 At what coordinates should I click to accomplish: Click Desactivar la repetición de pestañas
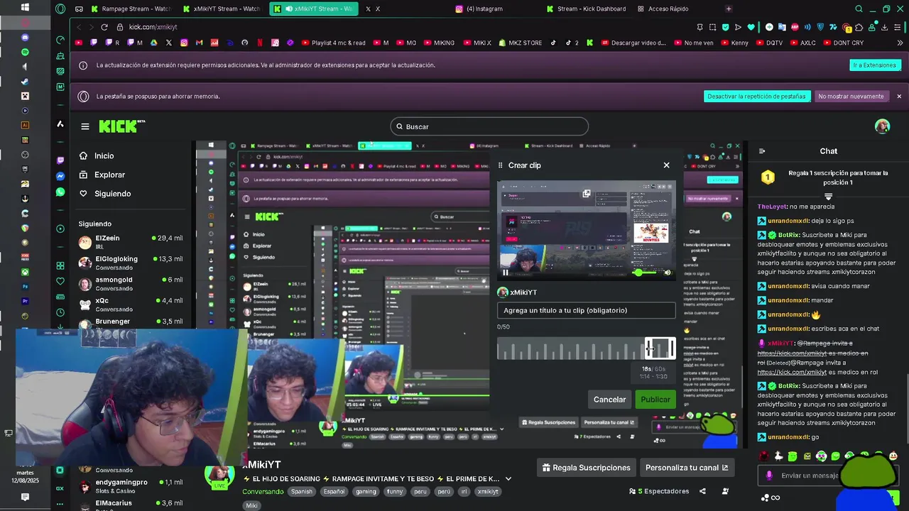pyautogui.click(x=756, y=97)
